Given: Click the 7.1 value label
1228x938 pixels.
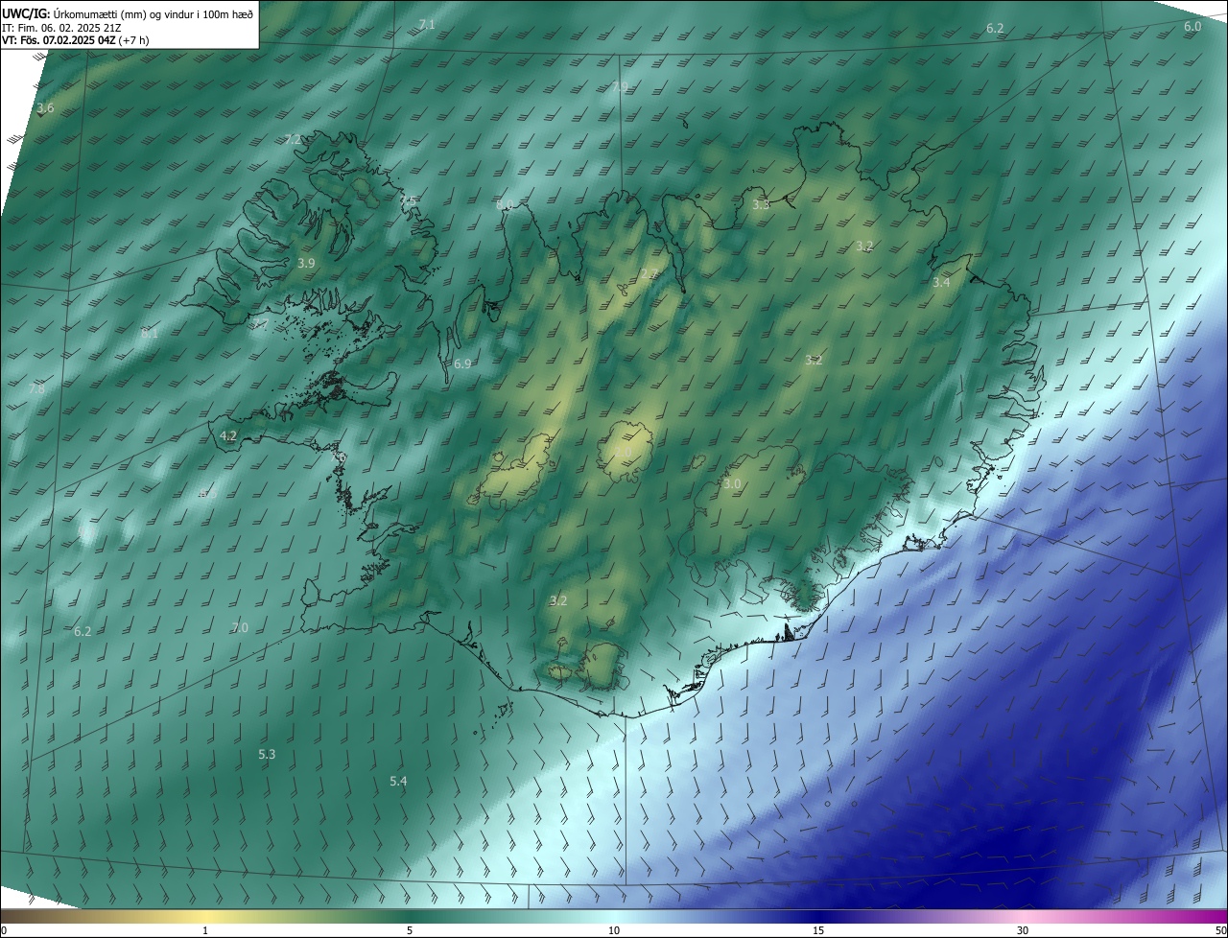Looking at the screenshot, I should pyautogui.click(x=427, y=24).
